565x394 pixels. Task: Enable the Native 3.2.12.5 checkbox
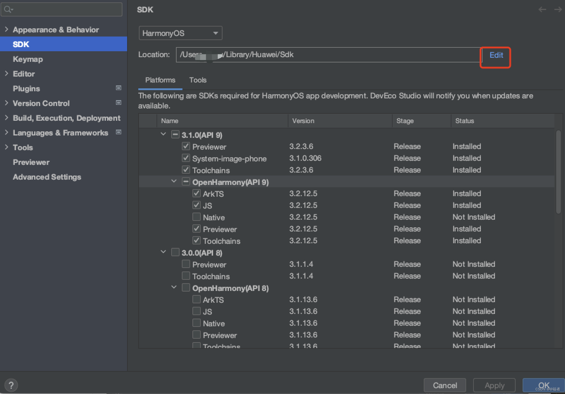tap(196, 217)
